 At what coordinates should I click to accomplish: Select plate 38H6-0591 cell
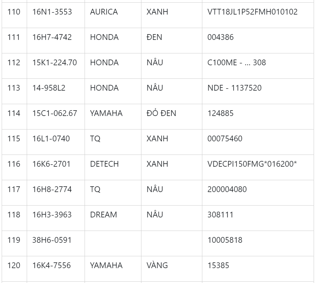[x=52, y=240]
